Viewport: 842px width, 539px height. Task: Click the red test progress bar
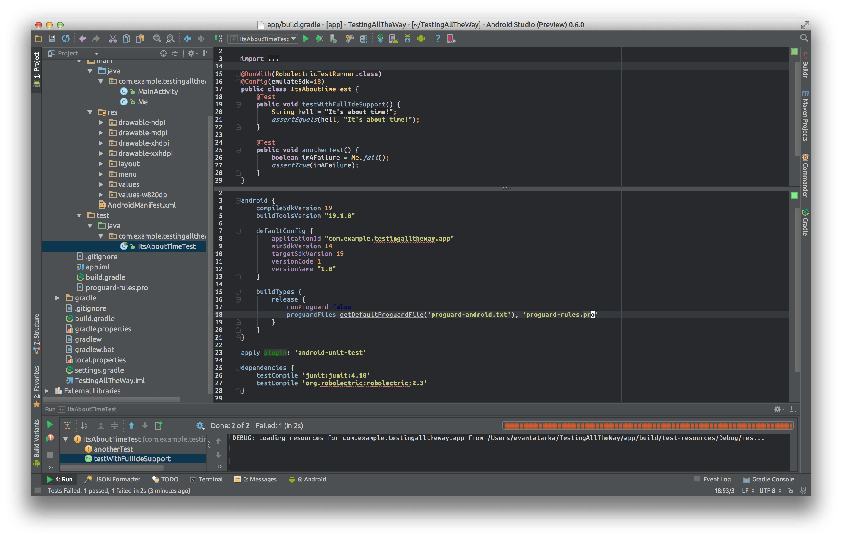648,426
